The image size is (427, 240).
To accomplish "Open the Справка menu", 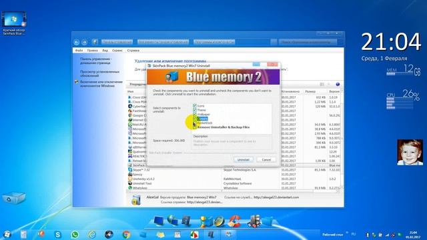I will (x=133, y=51).
